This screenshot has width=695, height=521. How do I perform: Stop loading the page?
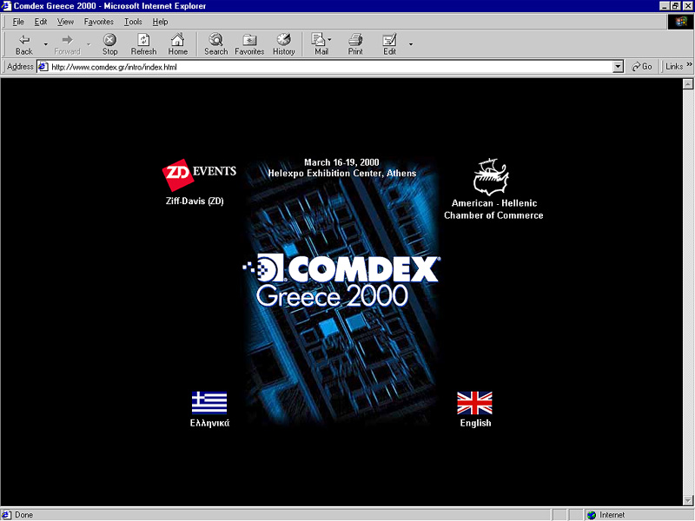pyautogui.click(x=110, y=44)
